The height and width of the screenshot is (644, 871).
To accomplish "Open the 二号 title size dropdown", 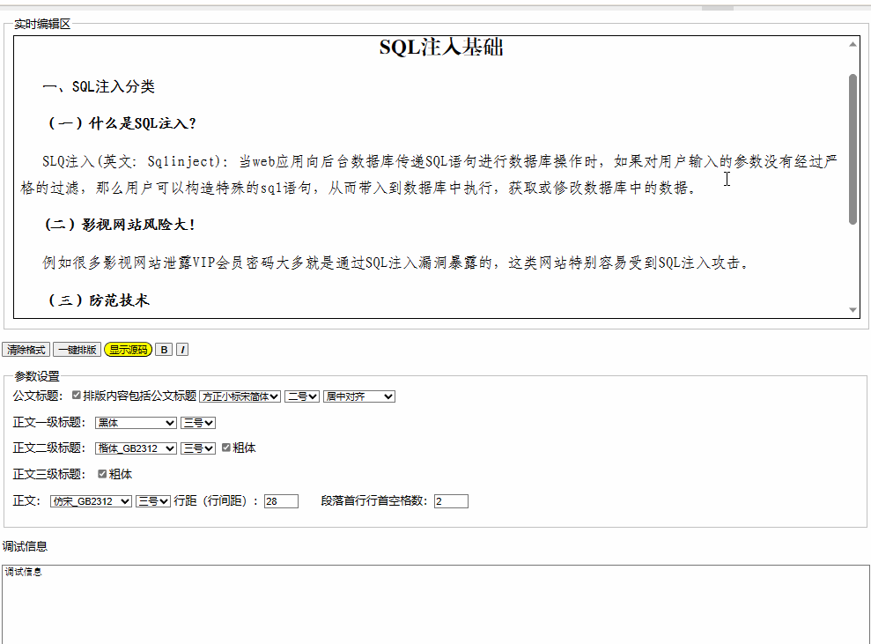I will [x=301, y=396].
